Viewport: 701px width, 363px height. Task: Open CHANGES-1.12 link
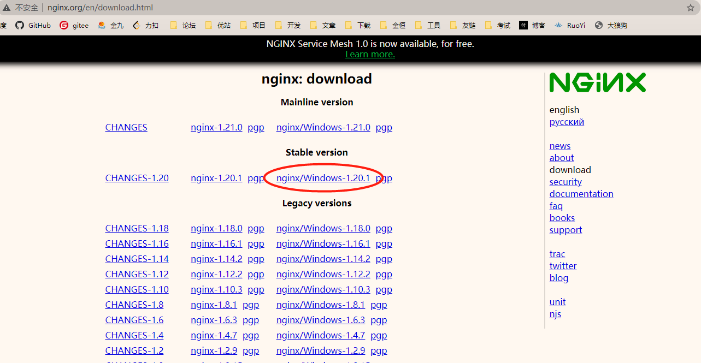coord(137,274)
